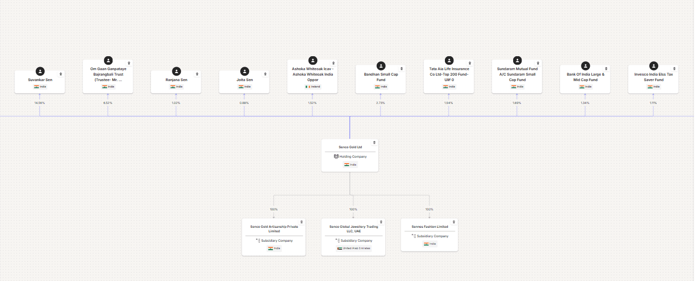The width and height of the screenshot is (695, 281).
Task: Click the Senco Gold Ltd title
Action: point(350,147)
